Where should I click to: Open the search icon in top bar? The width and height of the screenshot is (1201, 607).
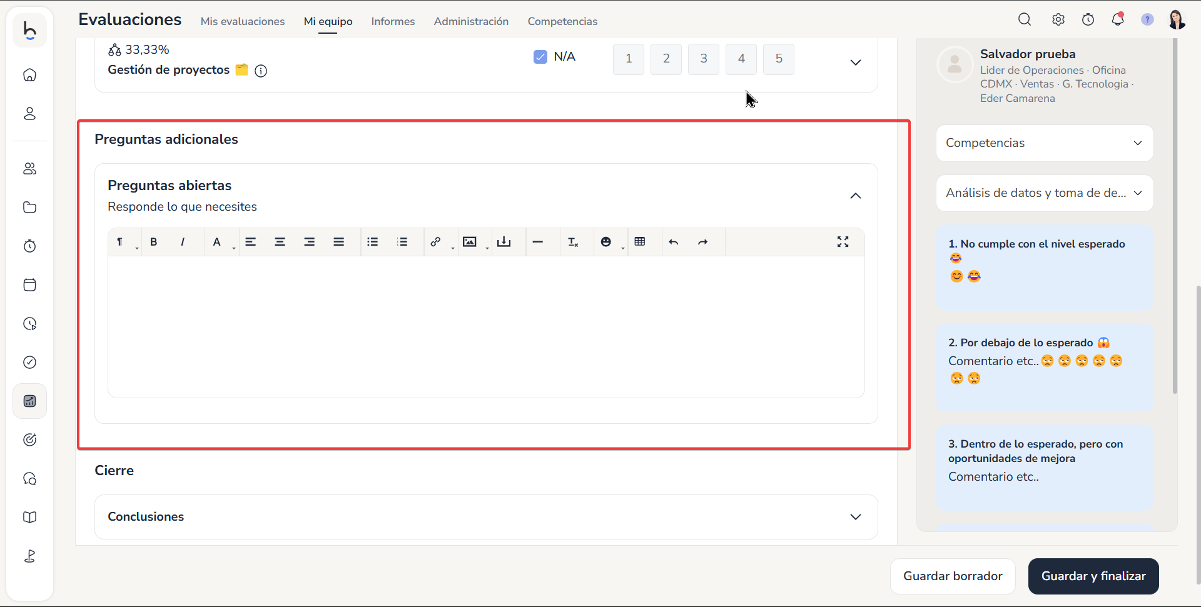click(x=1025, y=19)
